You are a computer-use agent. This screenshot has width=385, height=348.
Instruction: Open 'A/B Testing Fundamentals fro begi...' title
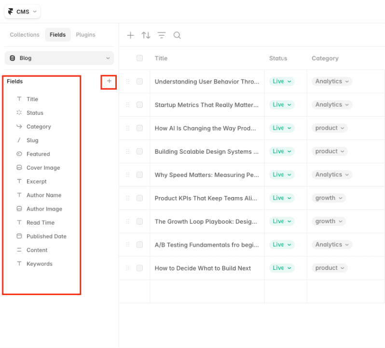click(207, 245)
